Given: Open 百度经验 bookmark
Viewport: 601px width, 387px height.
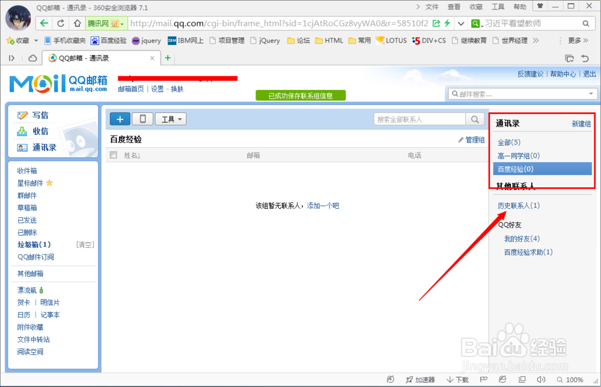Looking at the screenshot, I should pyautogui.click(x=109, y=41).
